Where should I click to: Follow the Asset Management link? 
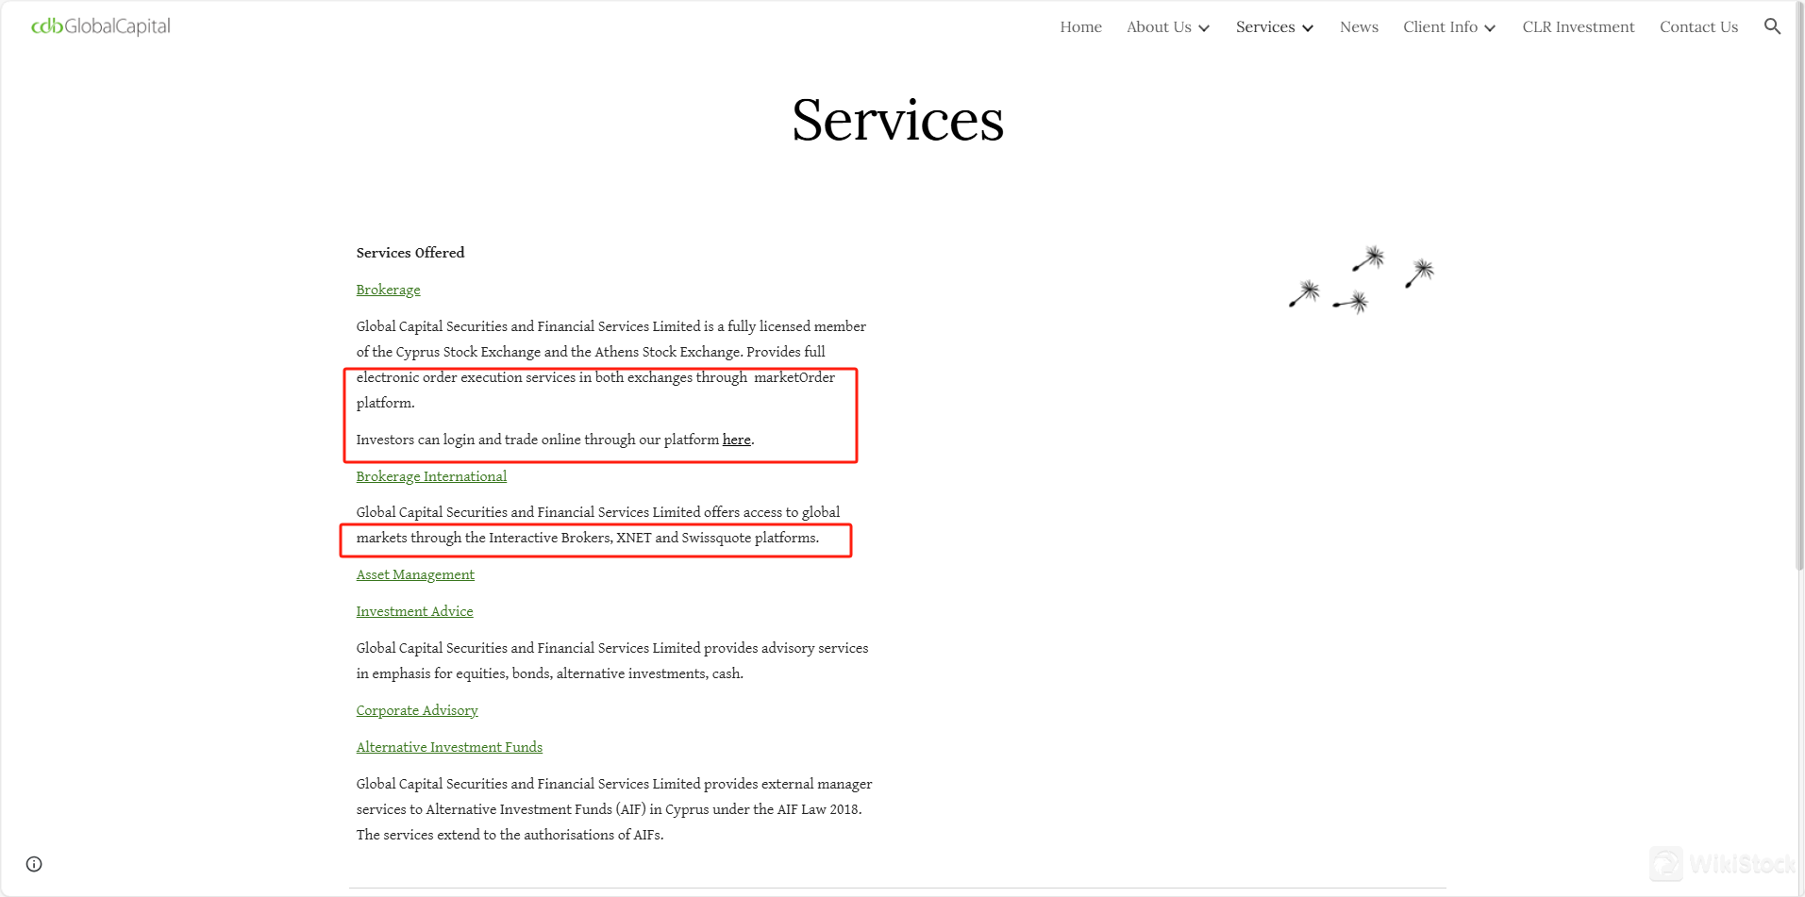point(415,574)
